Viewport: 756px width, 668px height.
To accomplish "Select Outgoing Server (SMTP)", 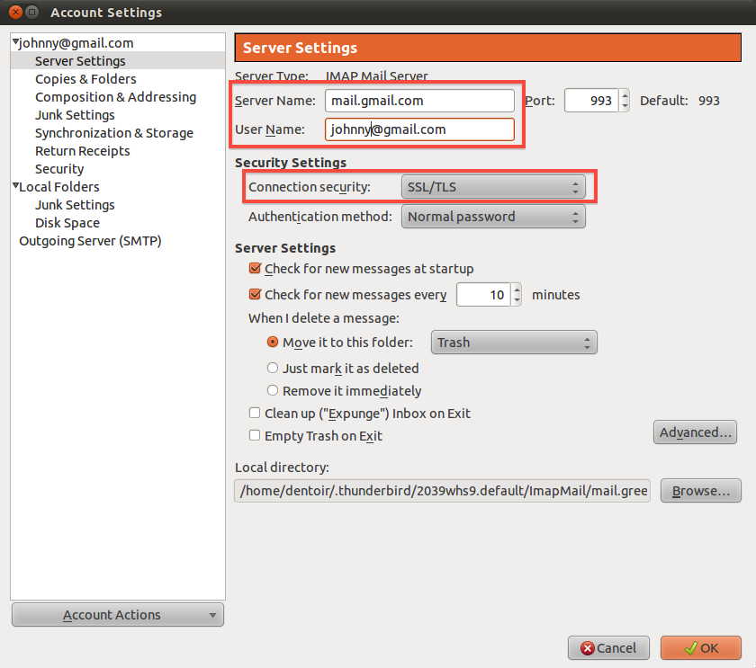I will 90,241.
